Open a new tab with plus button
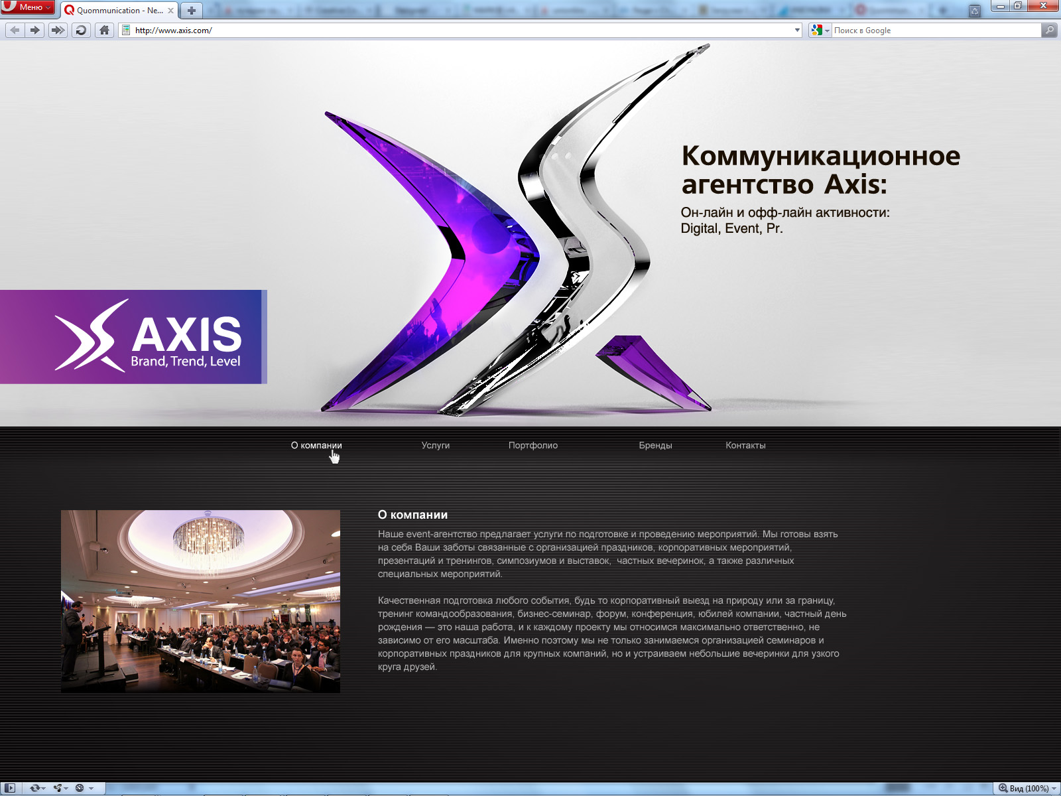 coord(192,11)
